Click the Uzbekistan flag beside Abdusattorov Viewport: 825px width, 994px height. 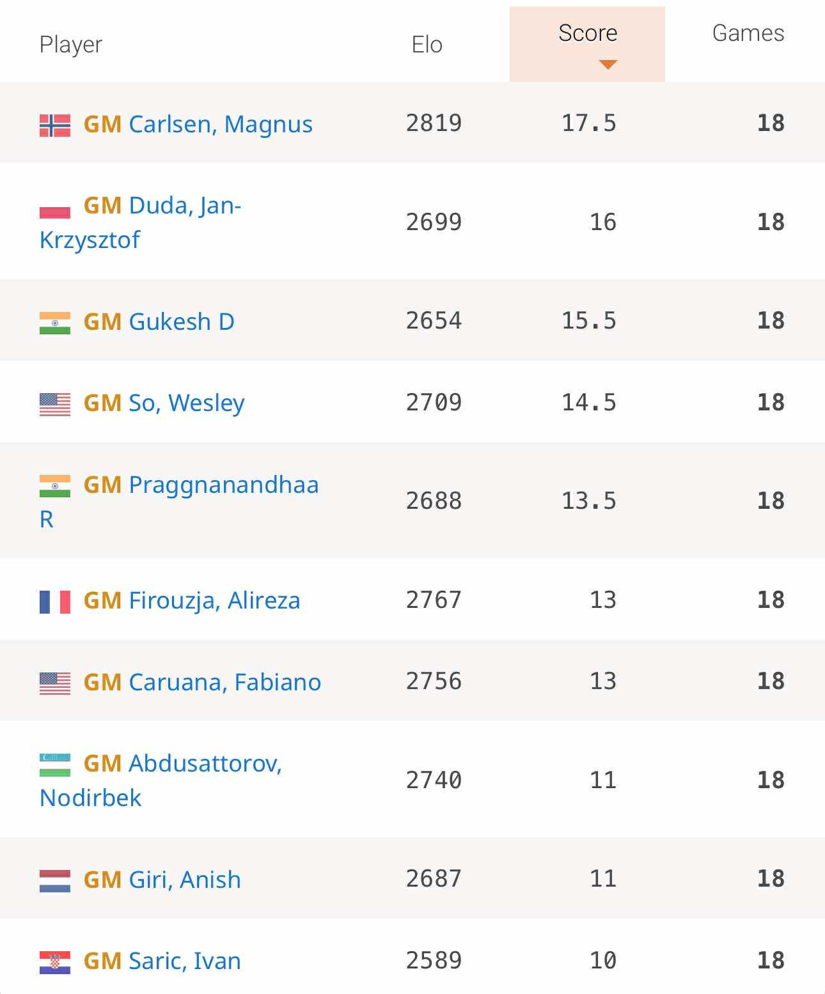point(55,765)
